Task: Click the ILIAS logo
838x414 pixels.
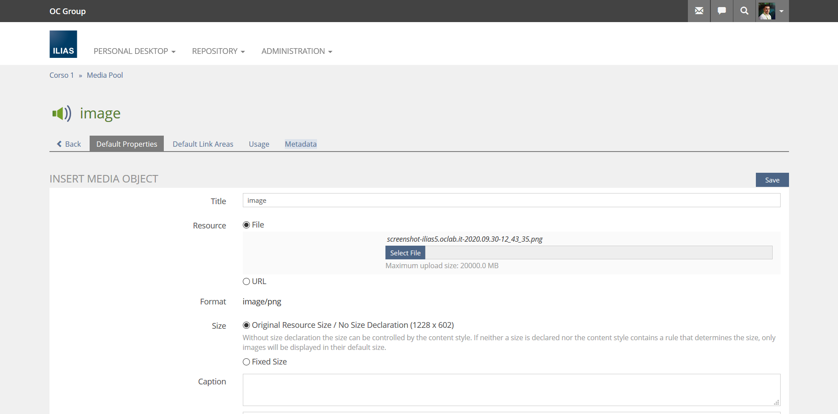Action: click(x=63, y=44)
